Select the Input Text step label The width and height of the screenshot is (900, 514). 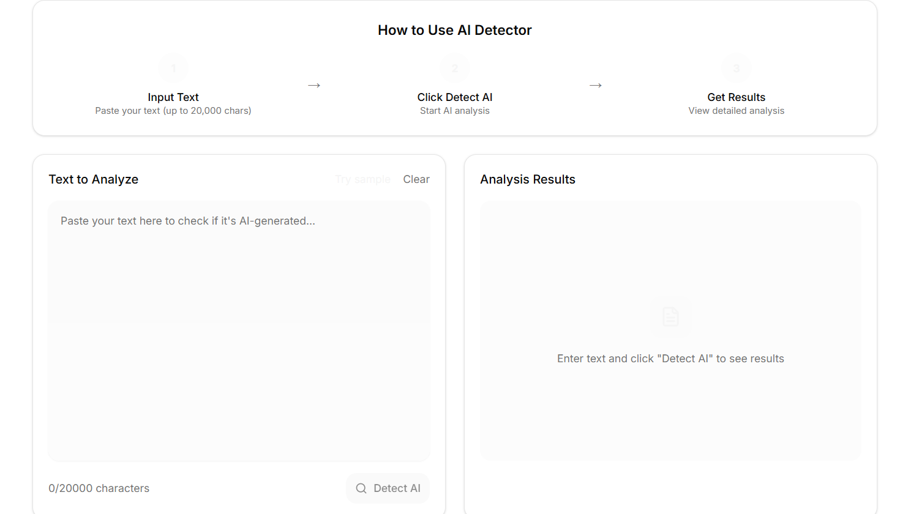tap(173, 97)
